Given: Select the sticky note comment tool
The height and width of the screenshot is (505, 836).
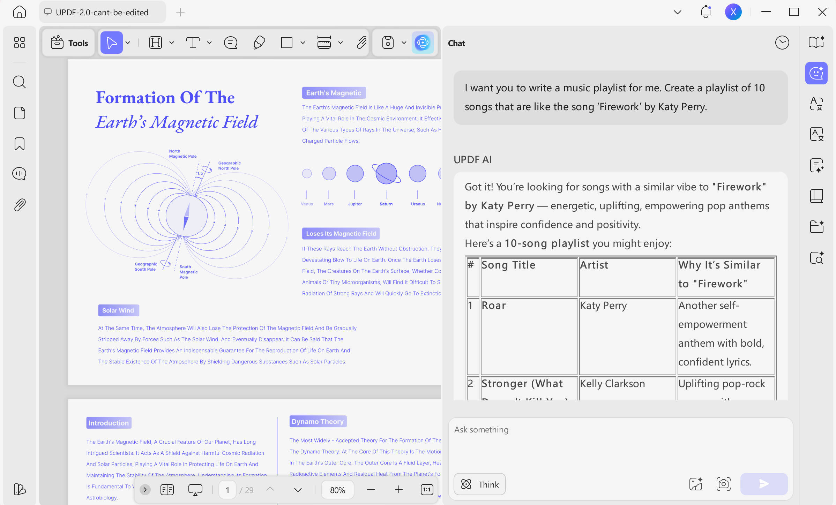Looking at the screenshot, I should coord(231,43).
